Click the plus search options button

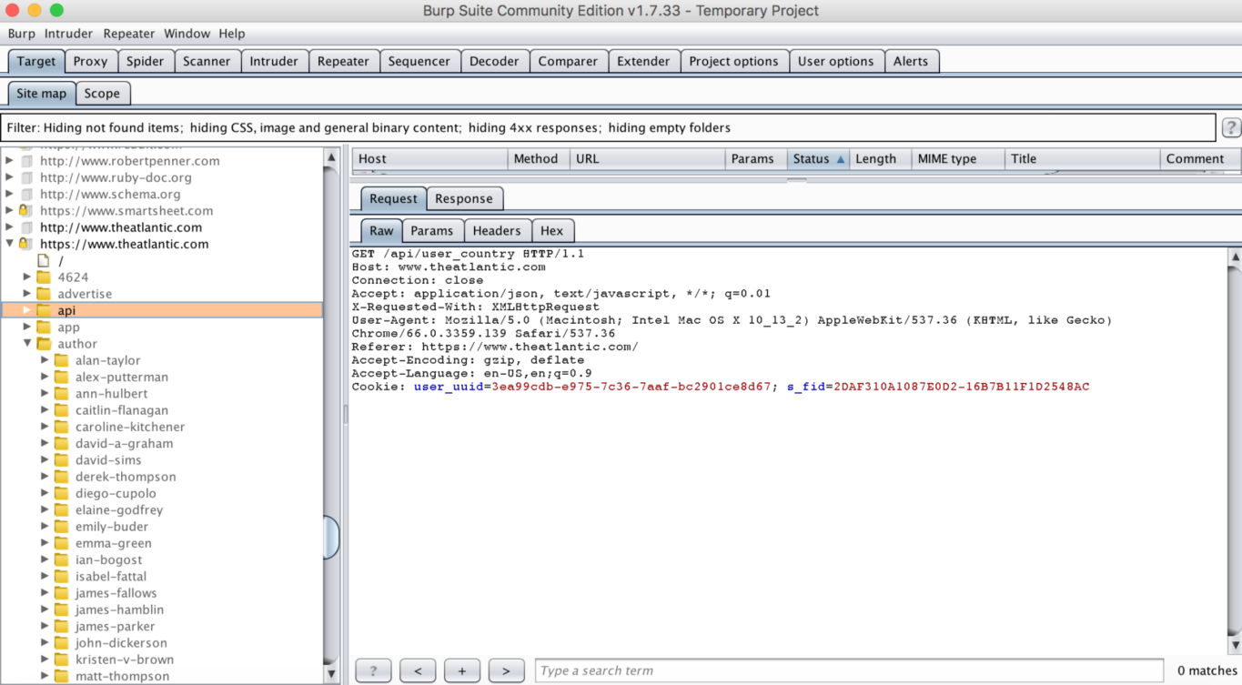tap(462, 670)
